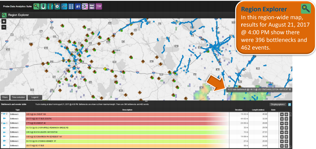Launch the Trend Map play icon
This screenshot has height=149, width=316.
tap(57, 6)
